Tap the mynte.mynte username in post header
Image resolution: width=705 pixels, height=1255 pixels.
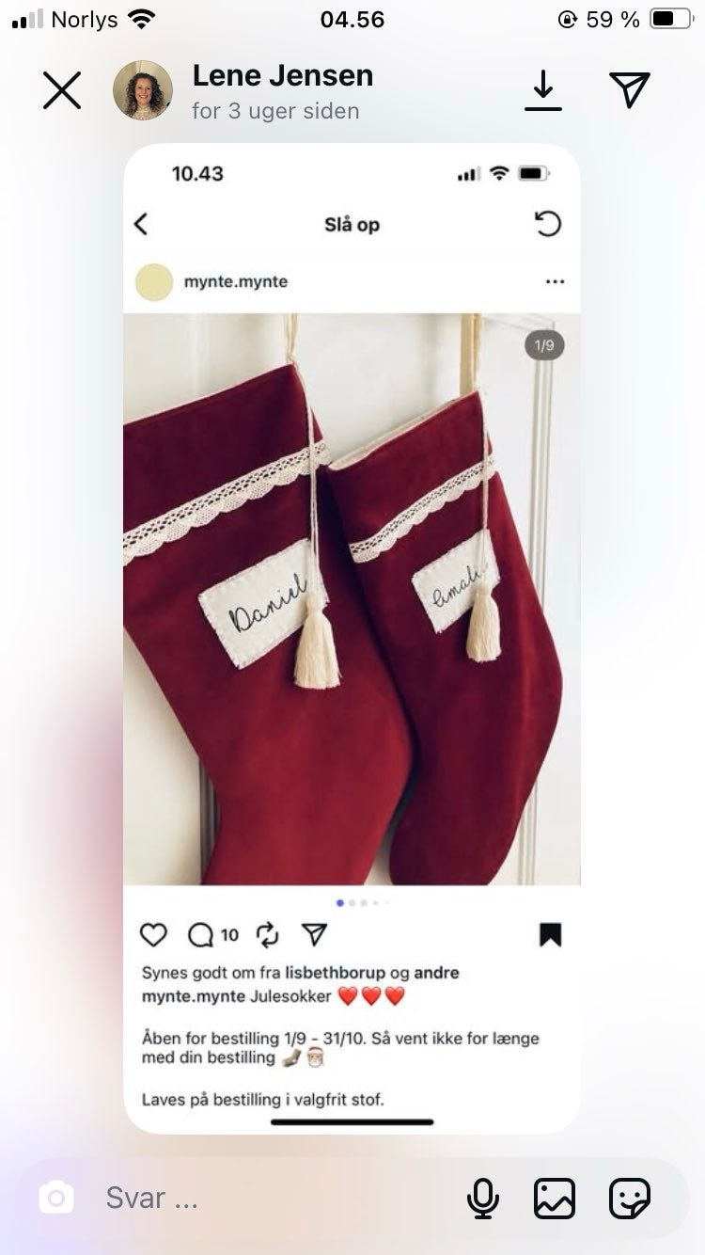[236, 281]
